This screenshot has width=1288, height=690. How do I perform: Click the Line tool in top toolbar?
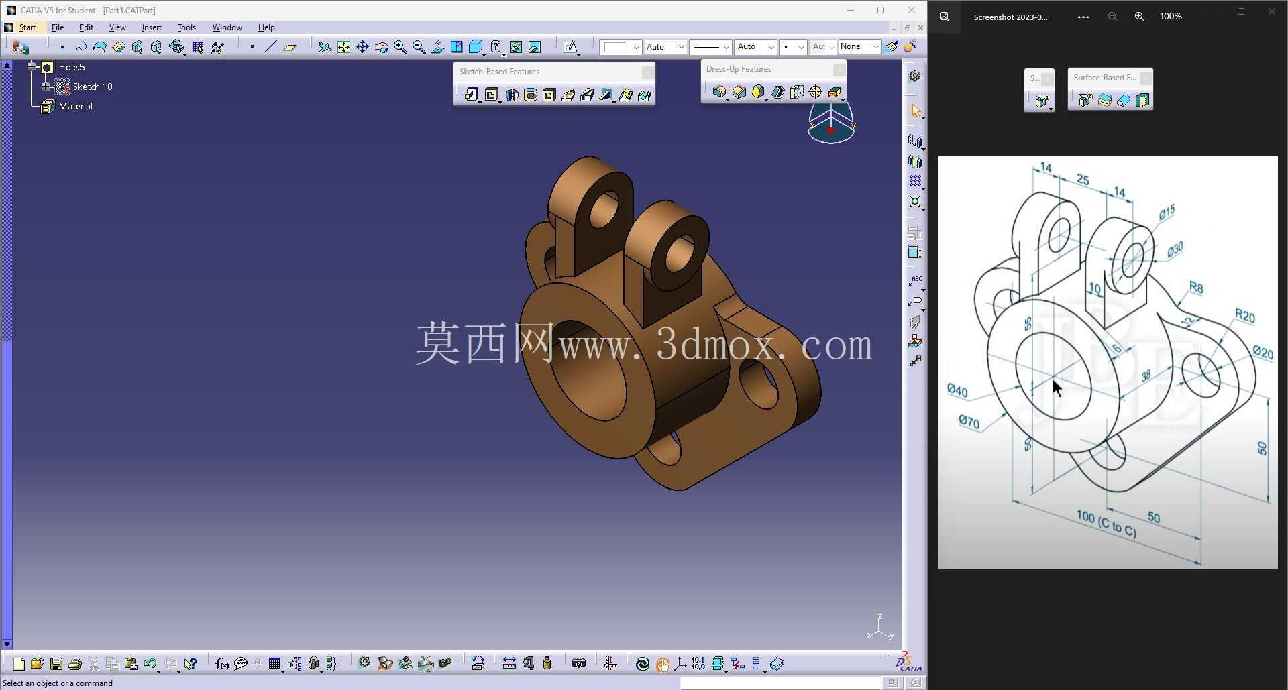(x=270, y=47)
